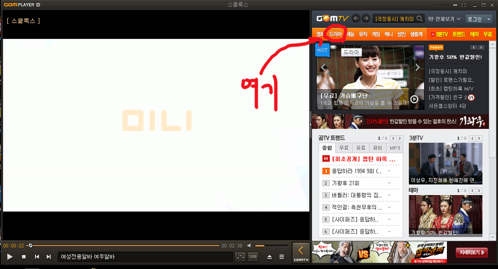Open the 애니 category
Screen dimensions: 498x269
click(x=389, y=35)
